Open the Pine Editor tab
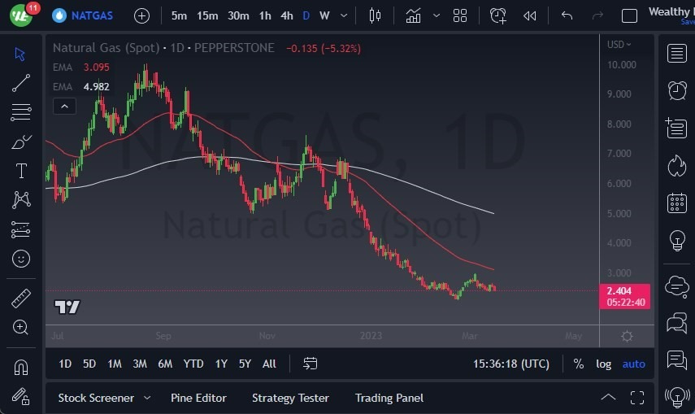The image size is (695, 414). pos(198,398)
